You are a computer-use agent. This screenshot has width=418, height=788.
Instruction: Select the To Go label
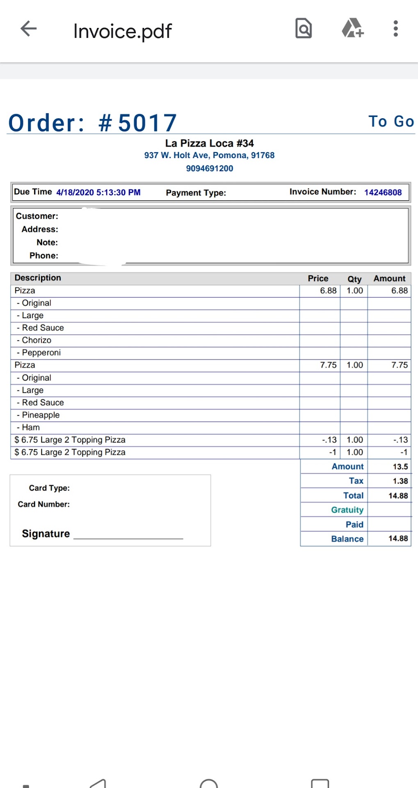391,121
